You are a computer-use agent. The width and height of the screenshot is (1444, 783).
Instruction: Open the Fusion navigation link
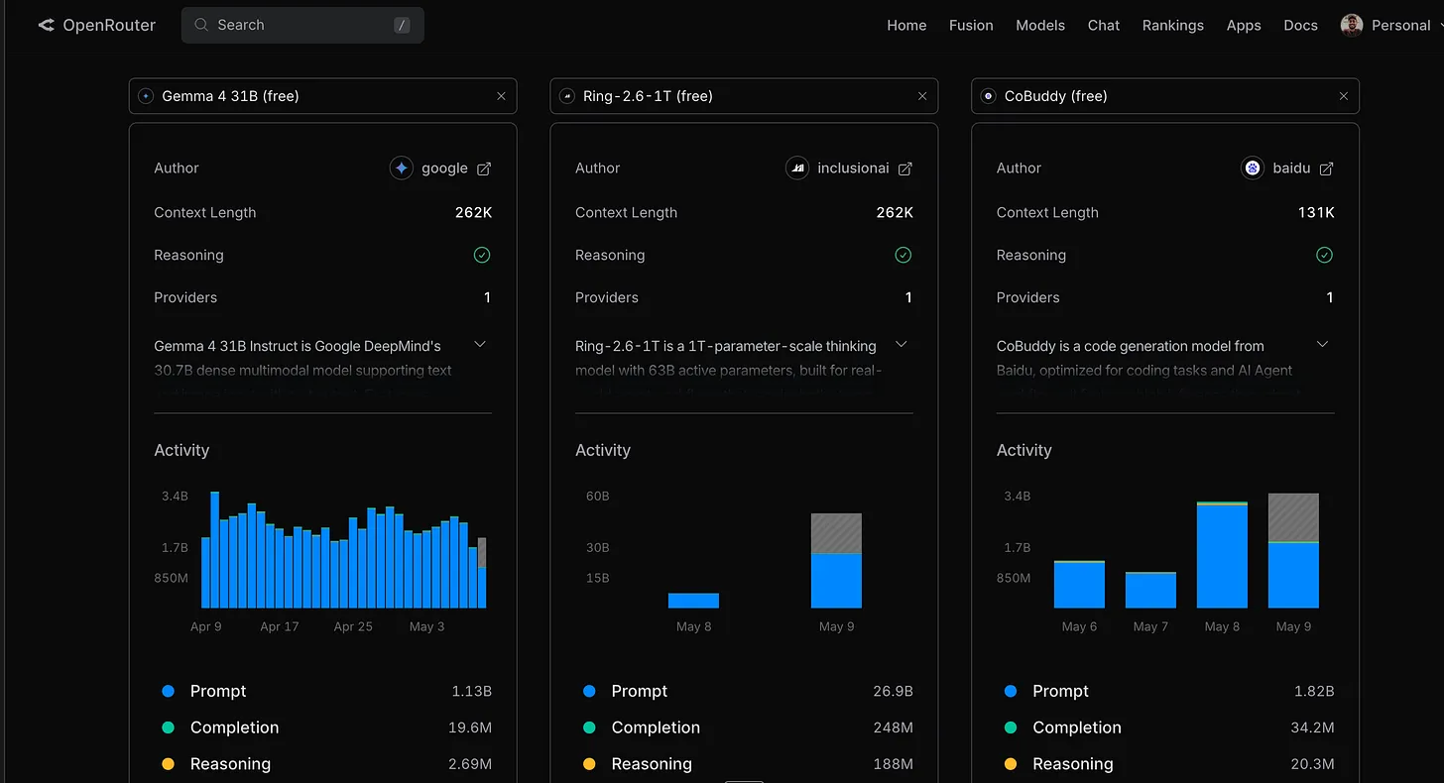click(x=971, y=25)
